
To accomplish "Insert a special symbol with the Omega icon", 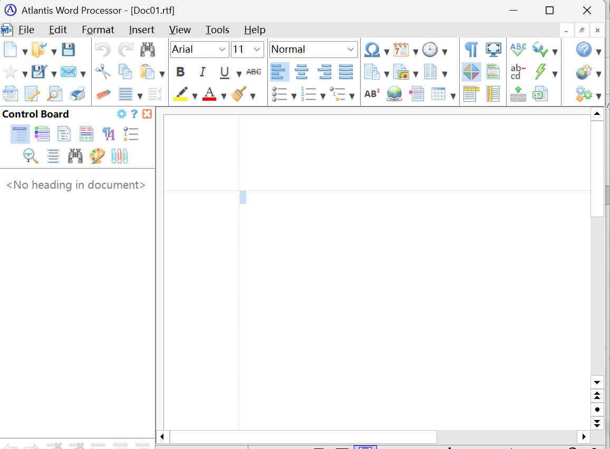I will (x=373, y=49).
